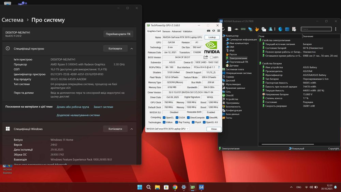Click the blue pie chart icon in AIDA64 toolbar
Screen dimensions: 341x192
pos(280,29)
